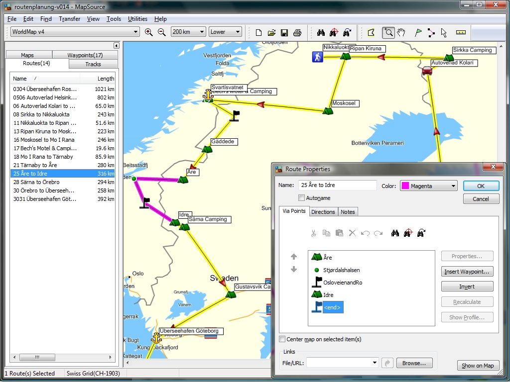Image resolution: width=510 pixels, height=382 pixels.
Task: Switch to the Tracks tab
Action: [93, 64]
